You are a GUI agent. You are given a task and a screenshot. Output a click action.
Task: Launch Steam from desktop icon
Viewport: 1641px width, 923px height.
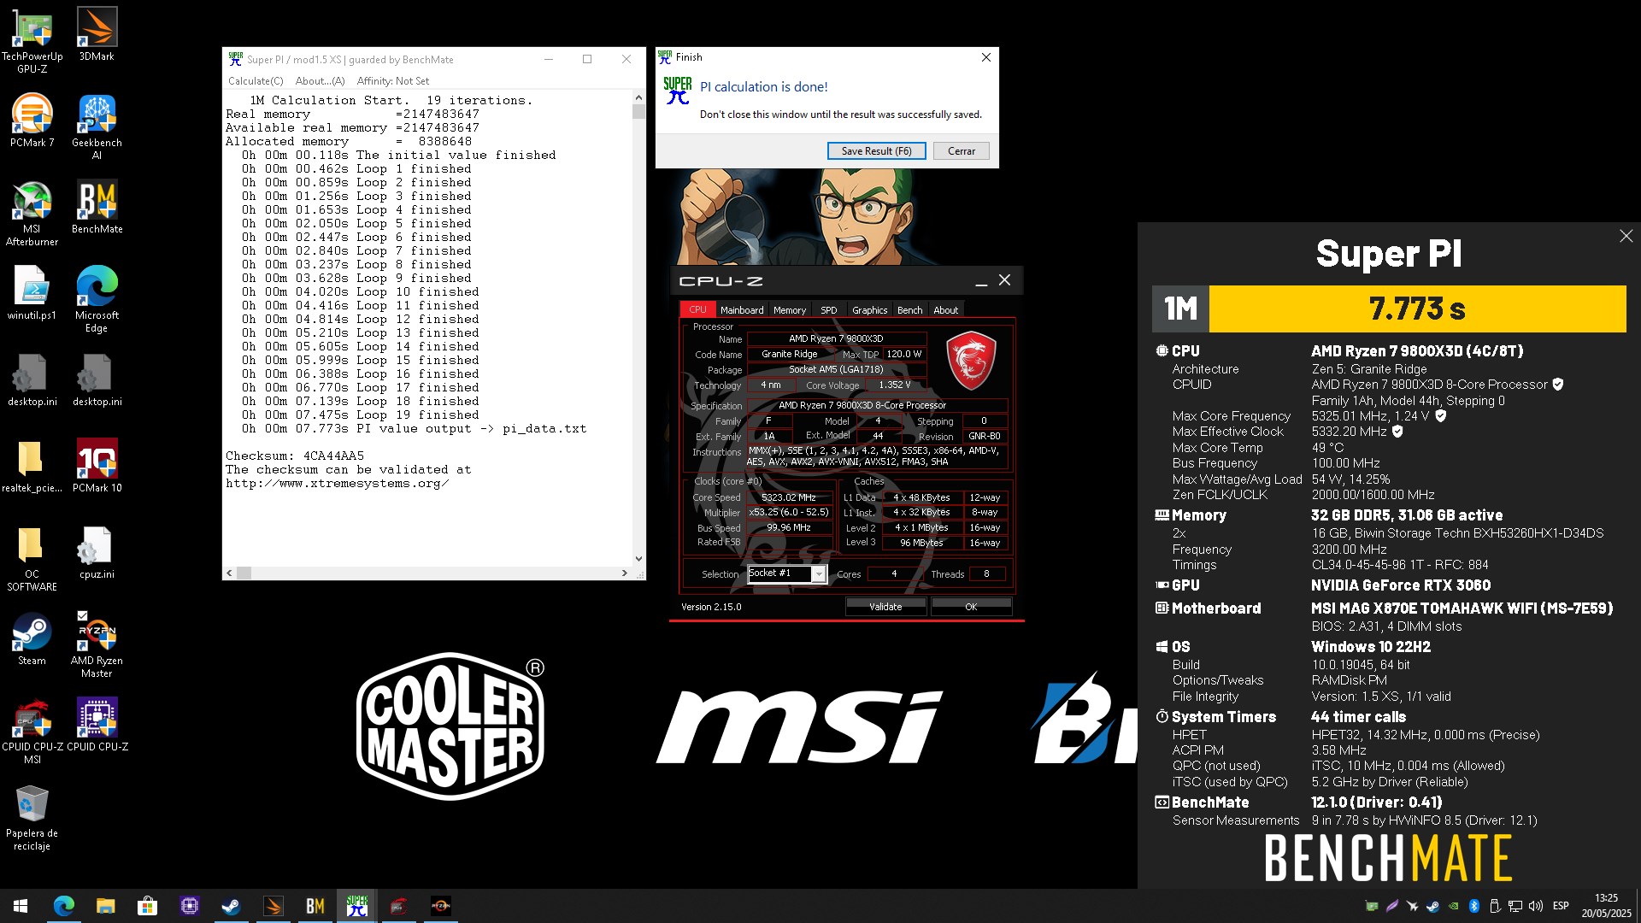coord(32,638)
